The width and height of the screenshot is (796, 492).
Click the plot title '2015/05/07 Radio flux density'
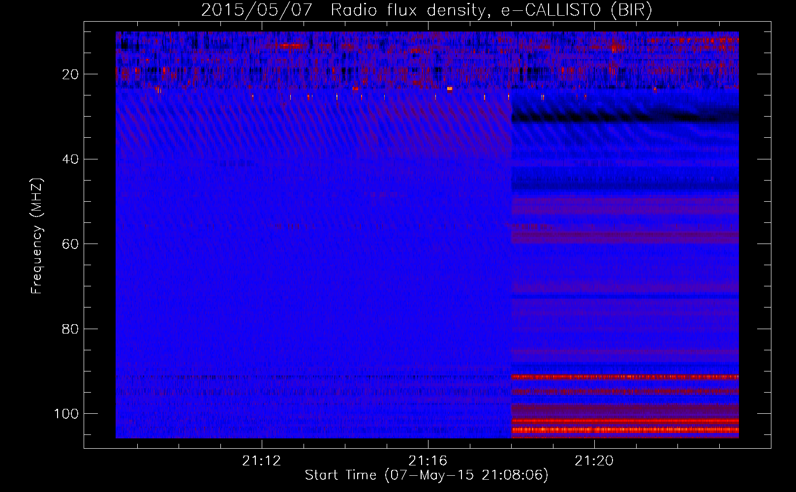tap(427, 10)
